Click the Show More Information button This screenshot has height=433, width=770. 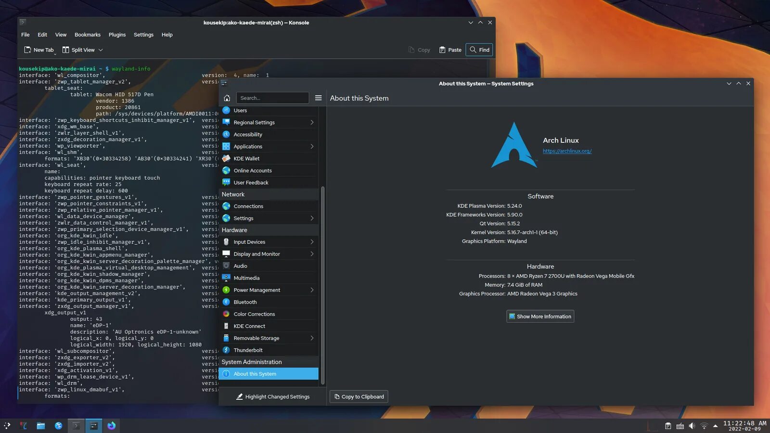(540, 316)
